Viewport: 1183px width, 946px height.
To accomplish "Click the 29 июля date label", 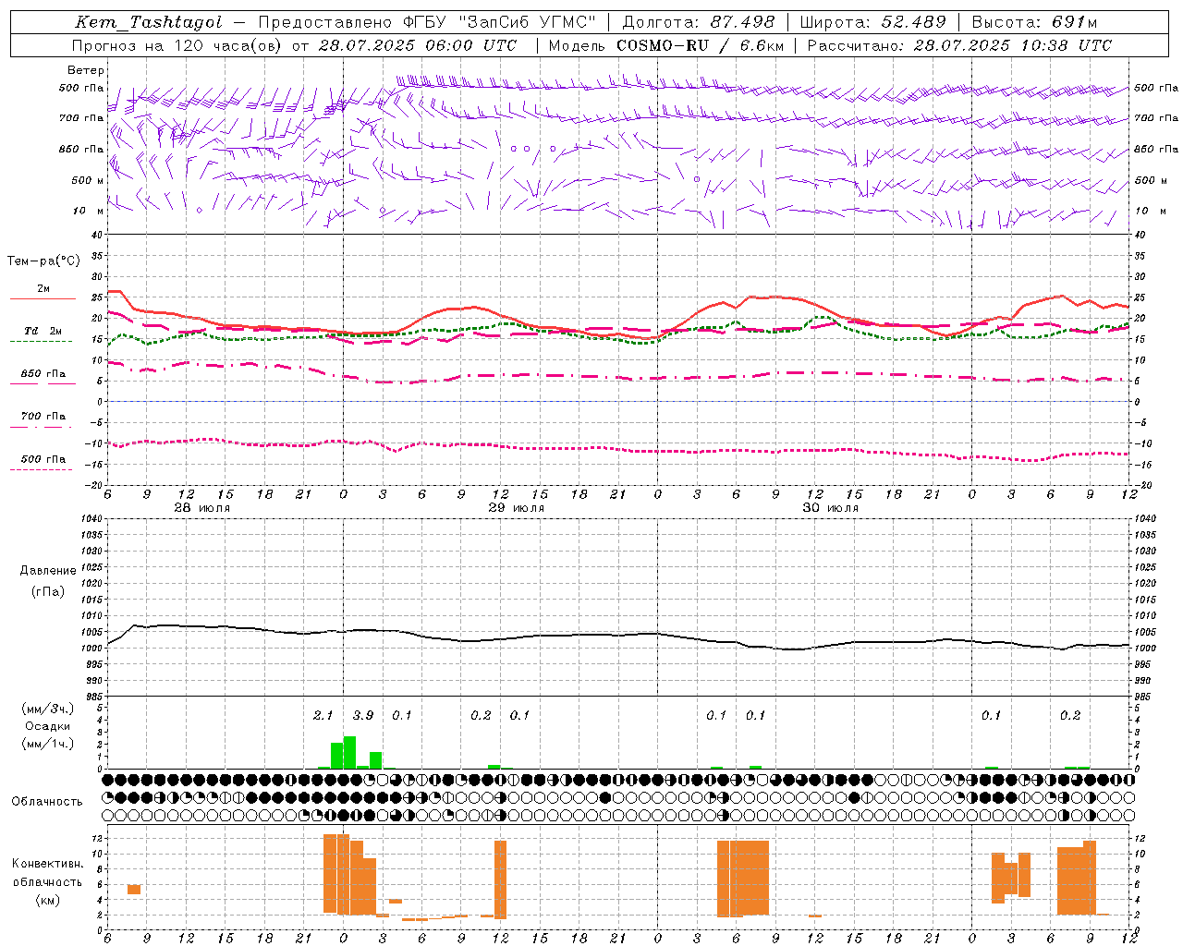I will point(517,508).
